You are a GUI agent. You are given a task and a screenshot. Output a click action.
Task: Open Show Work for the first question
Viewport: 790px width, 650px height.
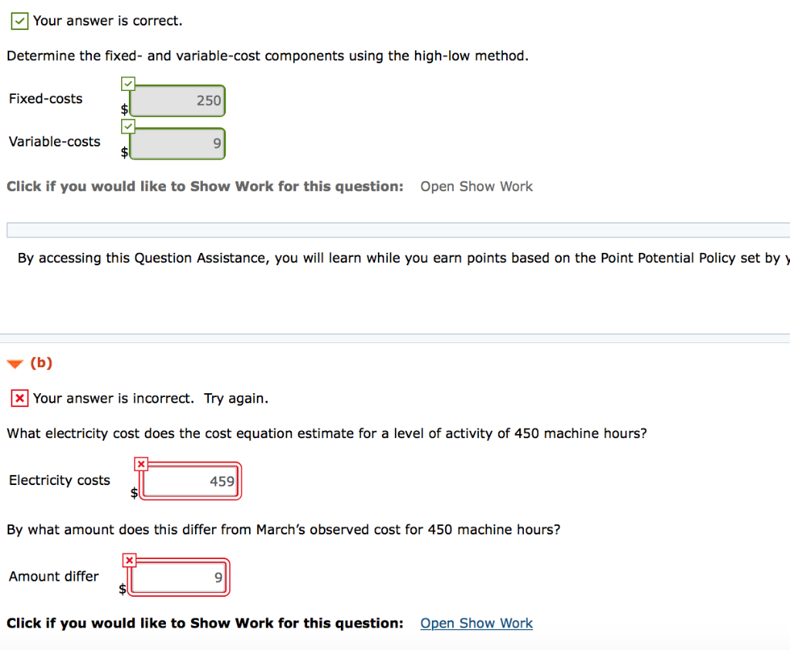click(x=476, y=186)
